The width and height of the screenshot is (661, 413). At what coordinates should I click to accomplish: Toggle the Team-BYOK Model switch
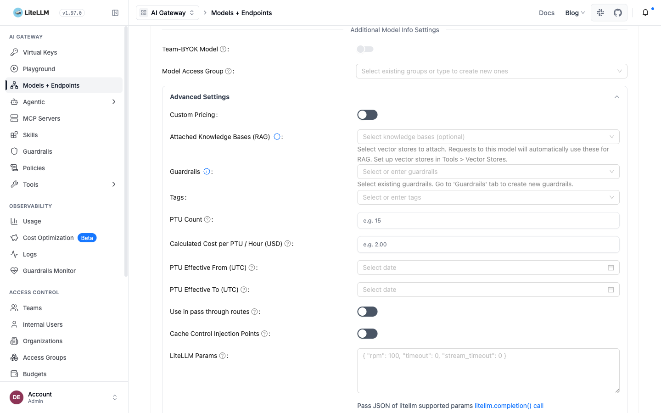(365, 49)
